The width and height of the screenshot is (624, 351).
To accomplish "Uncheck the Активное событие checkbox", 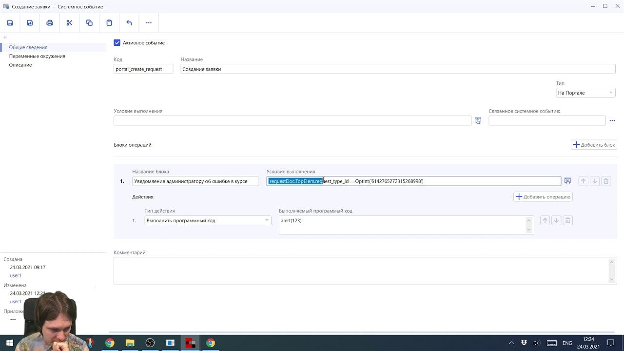I will tap(117, 43).
